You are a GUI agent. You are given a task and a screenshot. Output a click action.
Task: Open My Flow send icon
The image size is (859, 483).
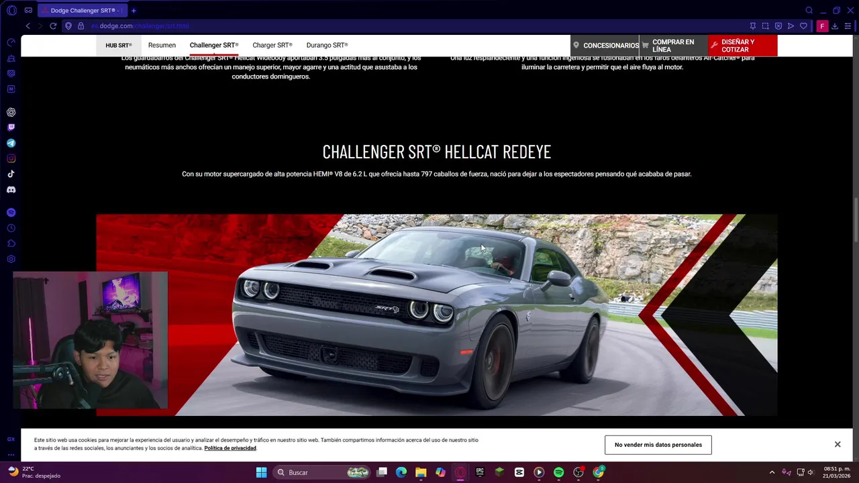[791, 26]
